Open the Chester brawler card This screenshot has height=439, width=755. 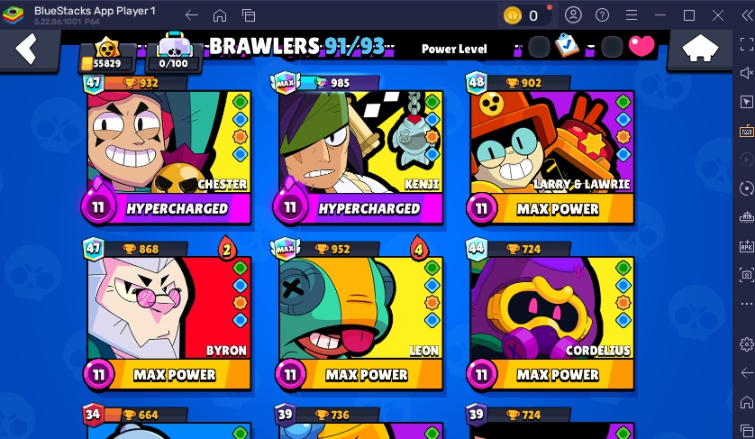(167, 151)
